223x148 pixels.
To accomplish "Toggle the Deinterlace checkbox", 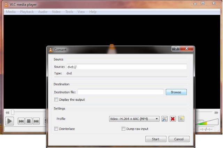I will tap(56, 129).
